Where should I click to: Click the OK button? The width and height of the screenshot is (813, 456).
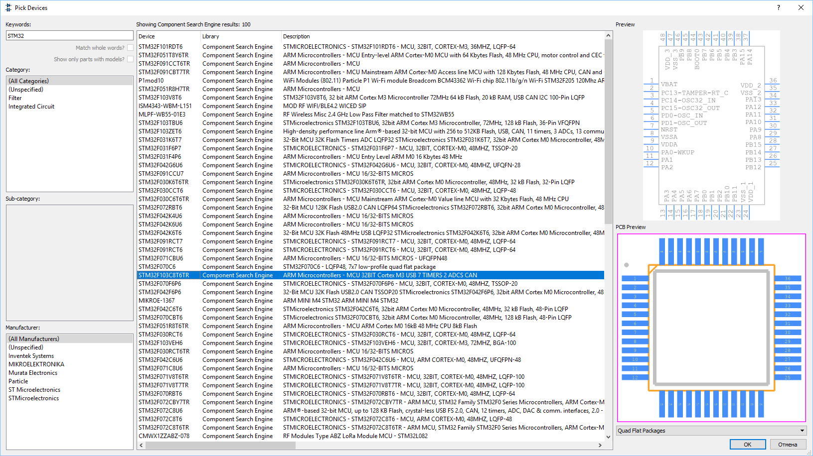(748, 445)
